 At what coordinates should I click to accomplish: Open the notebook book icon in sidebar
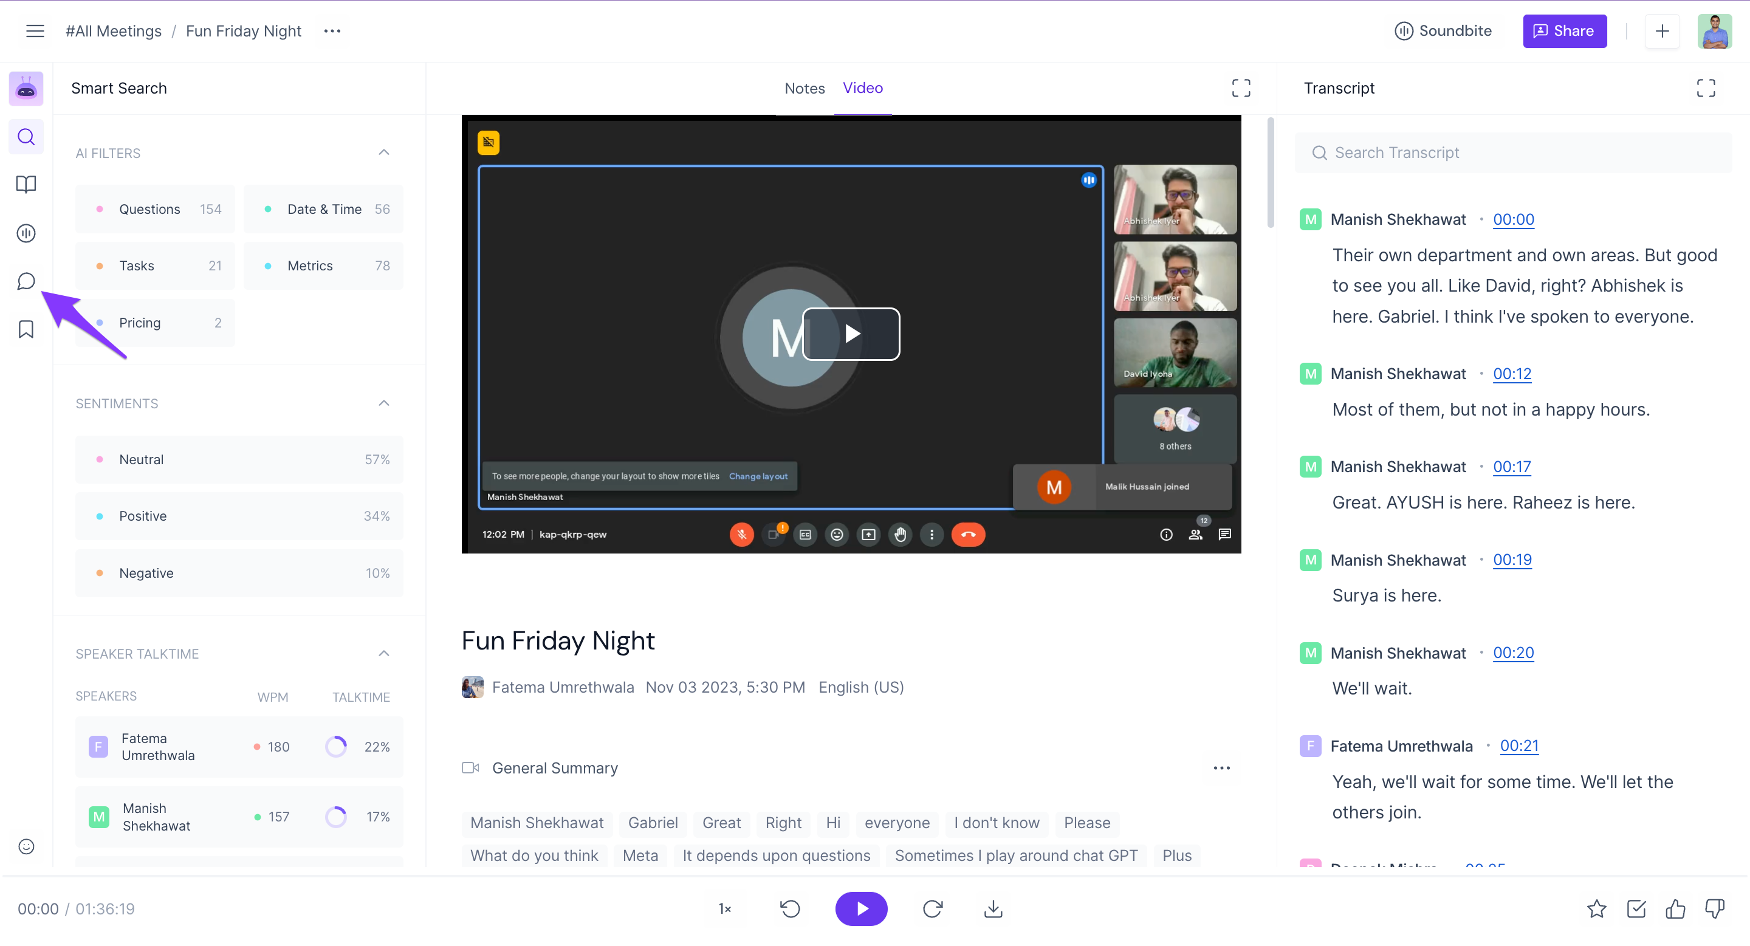coord(26,185)
